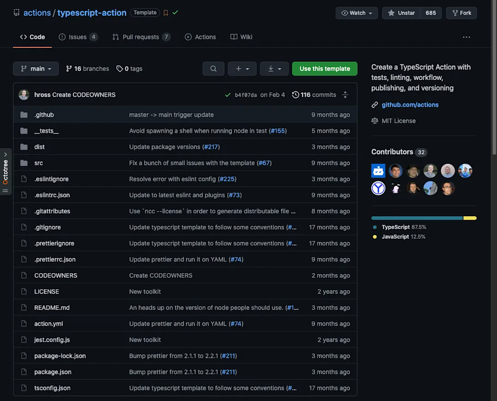This screenshot has width=497, height=401.
Task: Click the MIT License scale icon
Action: pos(375,120)
